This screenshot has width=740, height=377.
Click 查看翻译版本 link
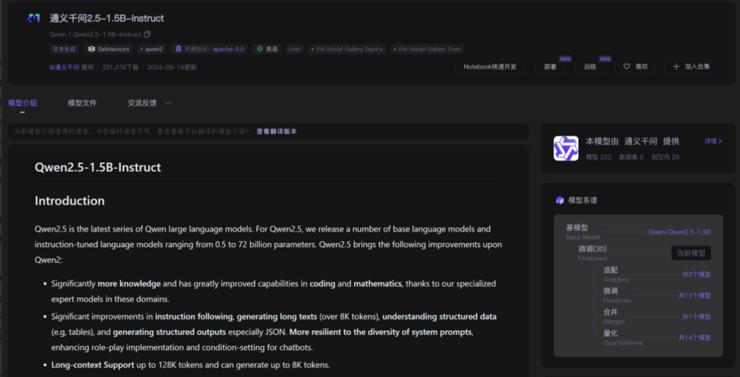tap(277, 131)
